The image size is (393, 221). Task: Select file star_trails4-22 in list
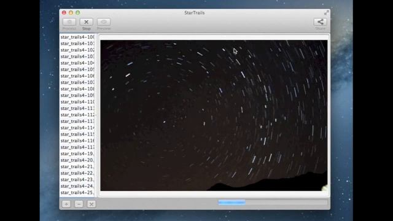coord(77,173)
